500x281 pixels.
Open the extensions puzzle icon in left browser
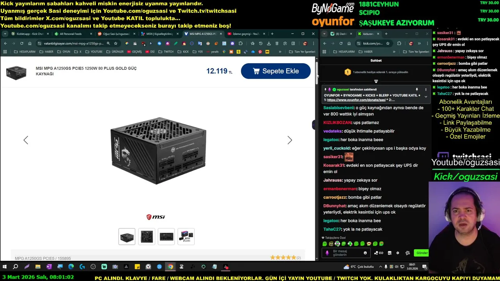[x=241, y=43]
